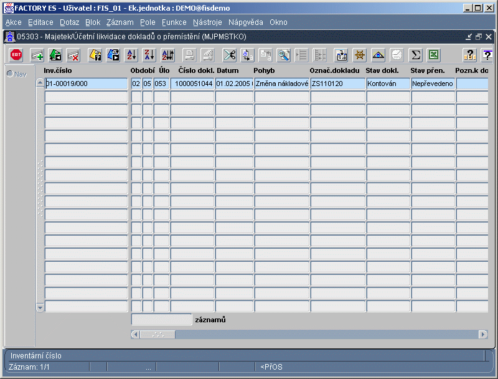Delete record with red X icon
Image resolution: width=498 pixels, height=379 pixels.
[73, 55]
